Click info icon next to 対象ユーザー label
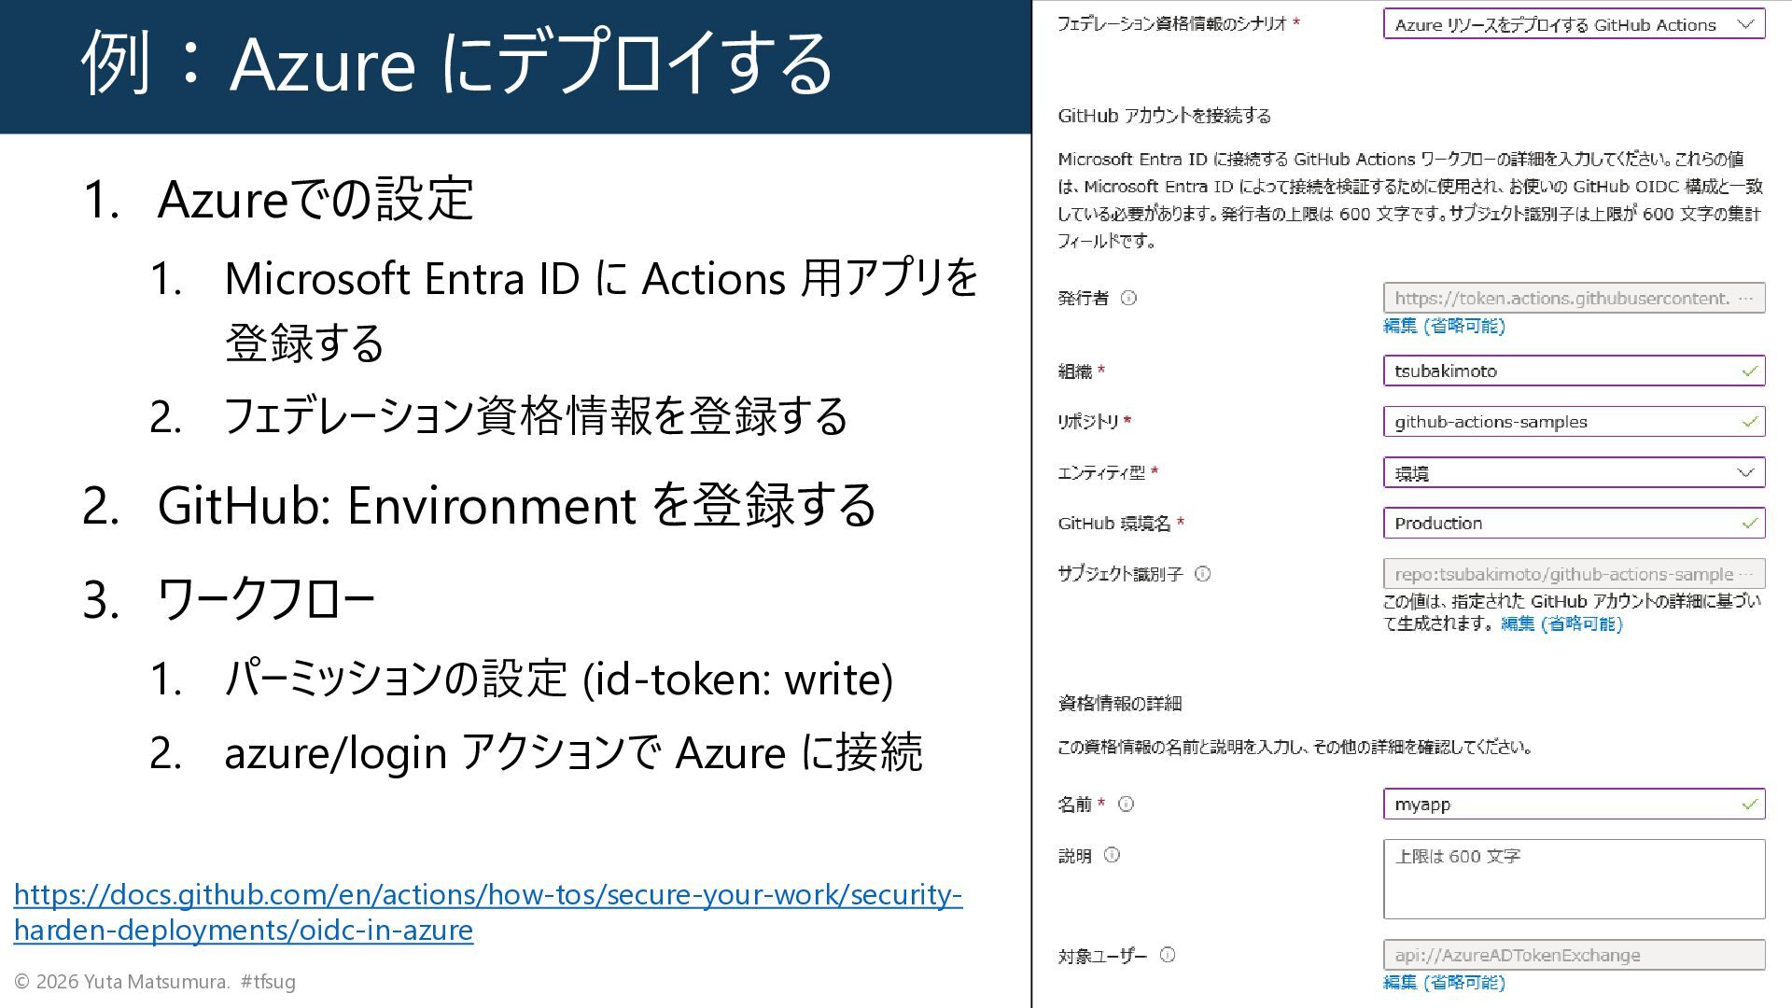This screenshot has height=1008, width=1792. (1168, 955)
